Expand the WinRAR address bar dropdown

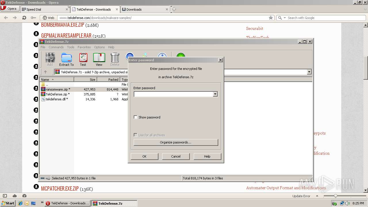click(x=309, y=72)
